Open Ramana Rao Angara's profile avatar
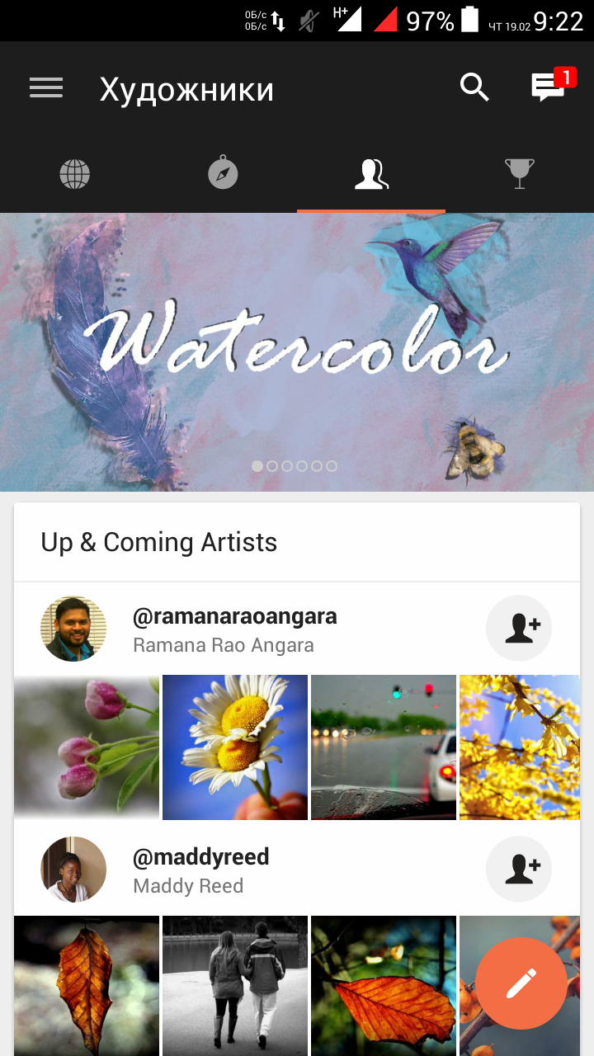 pyautogui.click(x=73, y=629)
